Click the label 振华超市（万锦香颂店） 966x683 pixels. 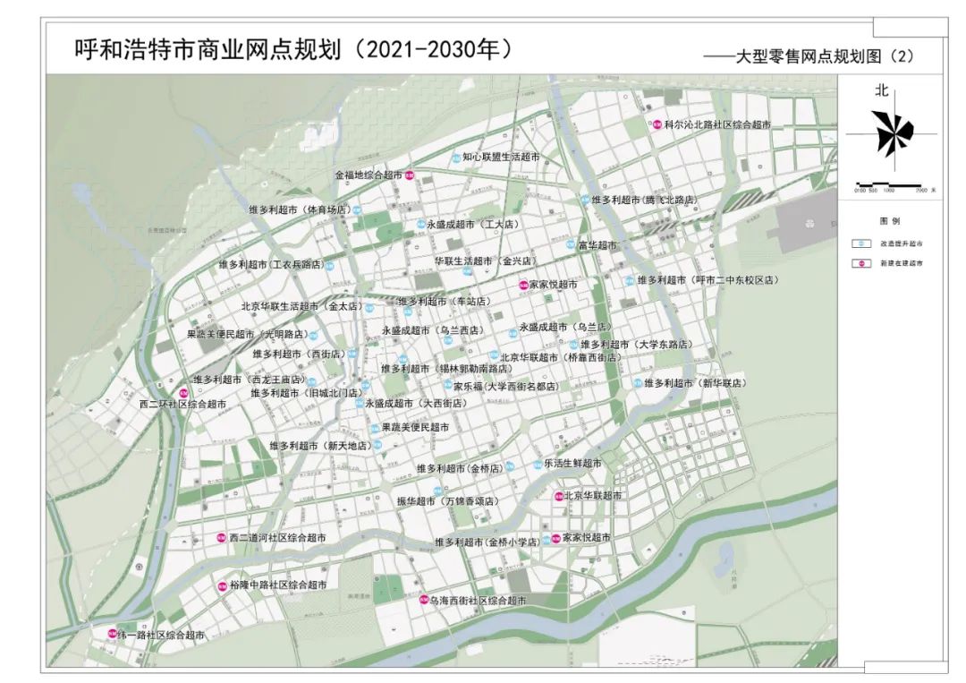(x=448, y=502)
